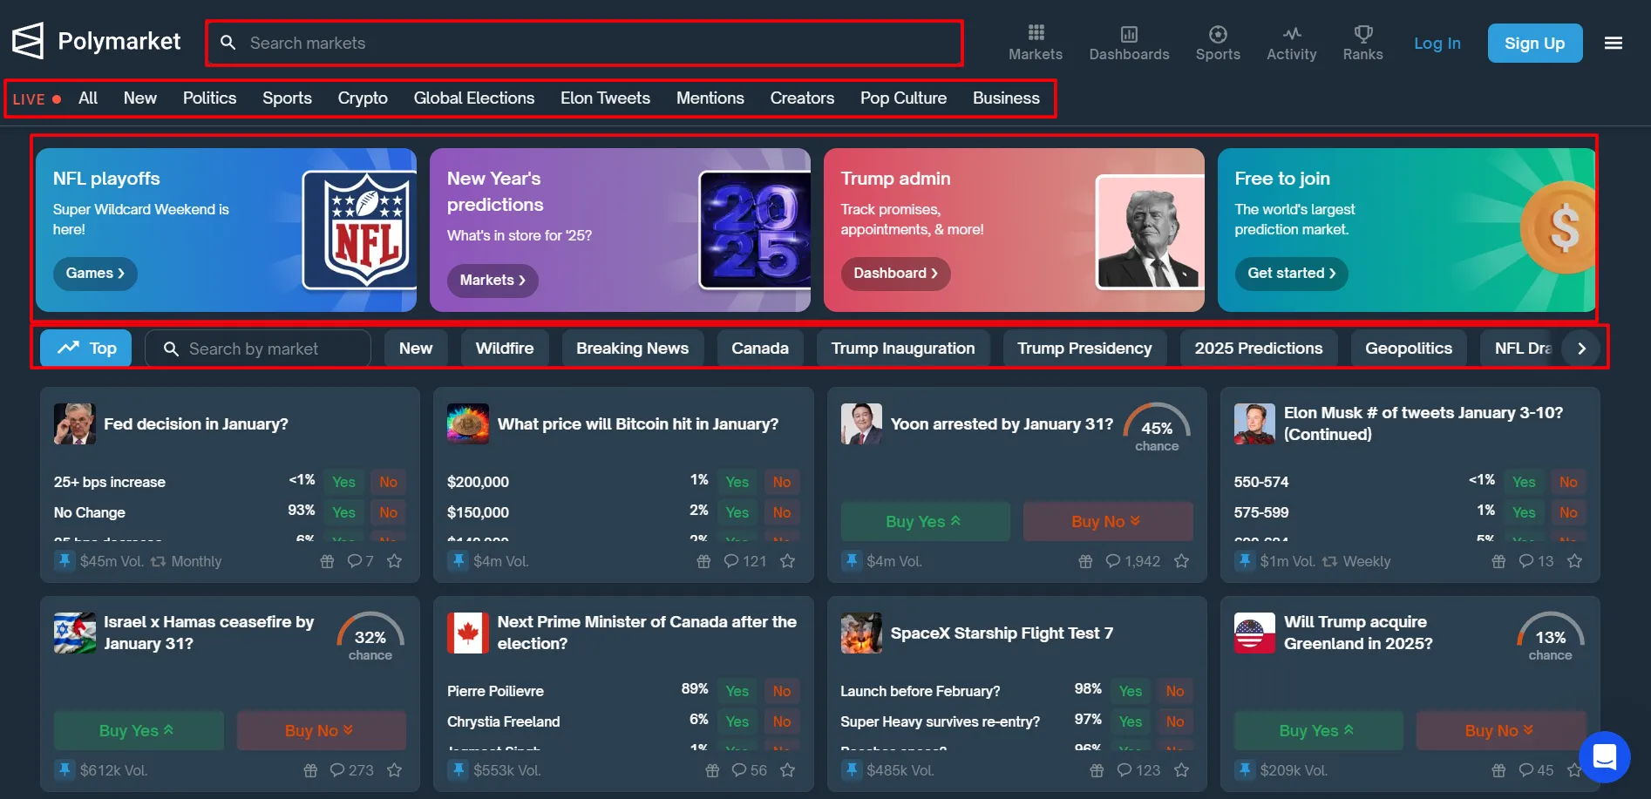Bookmark the Israel x Hamas ceasefire market
1651x799 pixels.
point(395,770)
